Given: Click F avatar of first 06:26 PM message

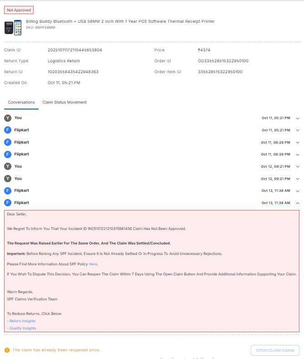Looking at the screenshot, I should (8, 142).
